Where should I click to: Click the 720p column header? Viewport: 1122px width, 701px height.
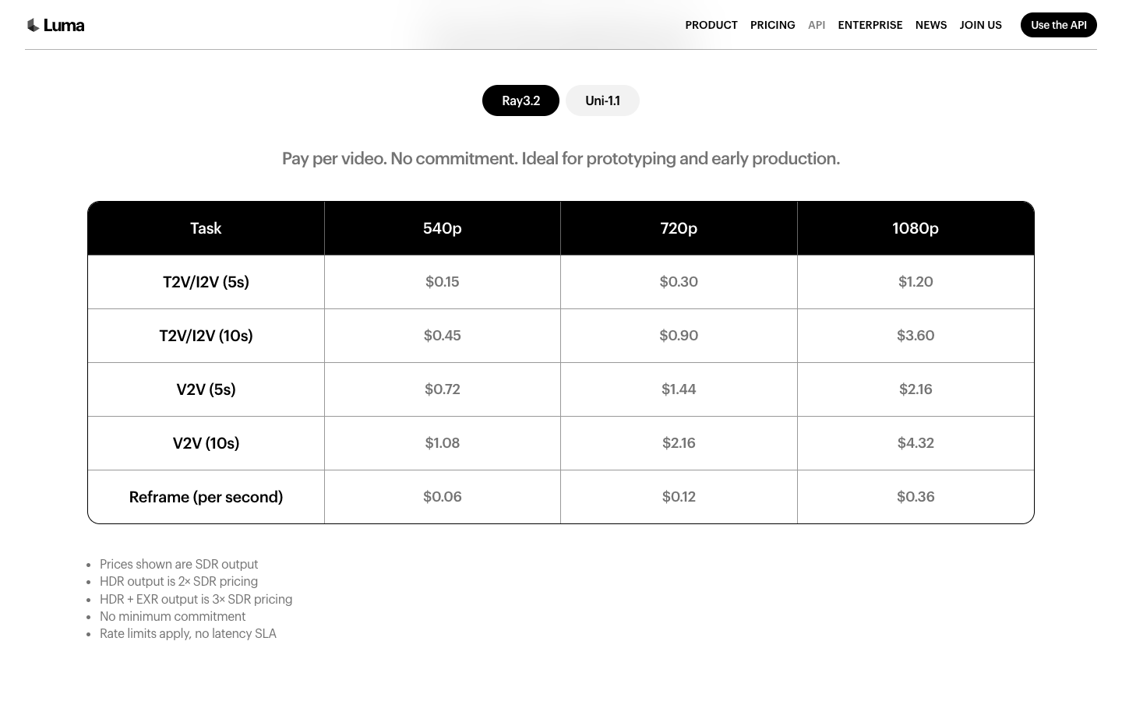click(x=679, y=228)
